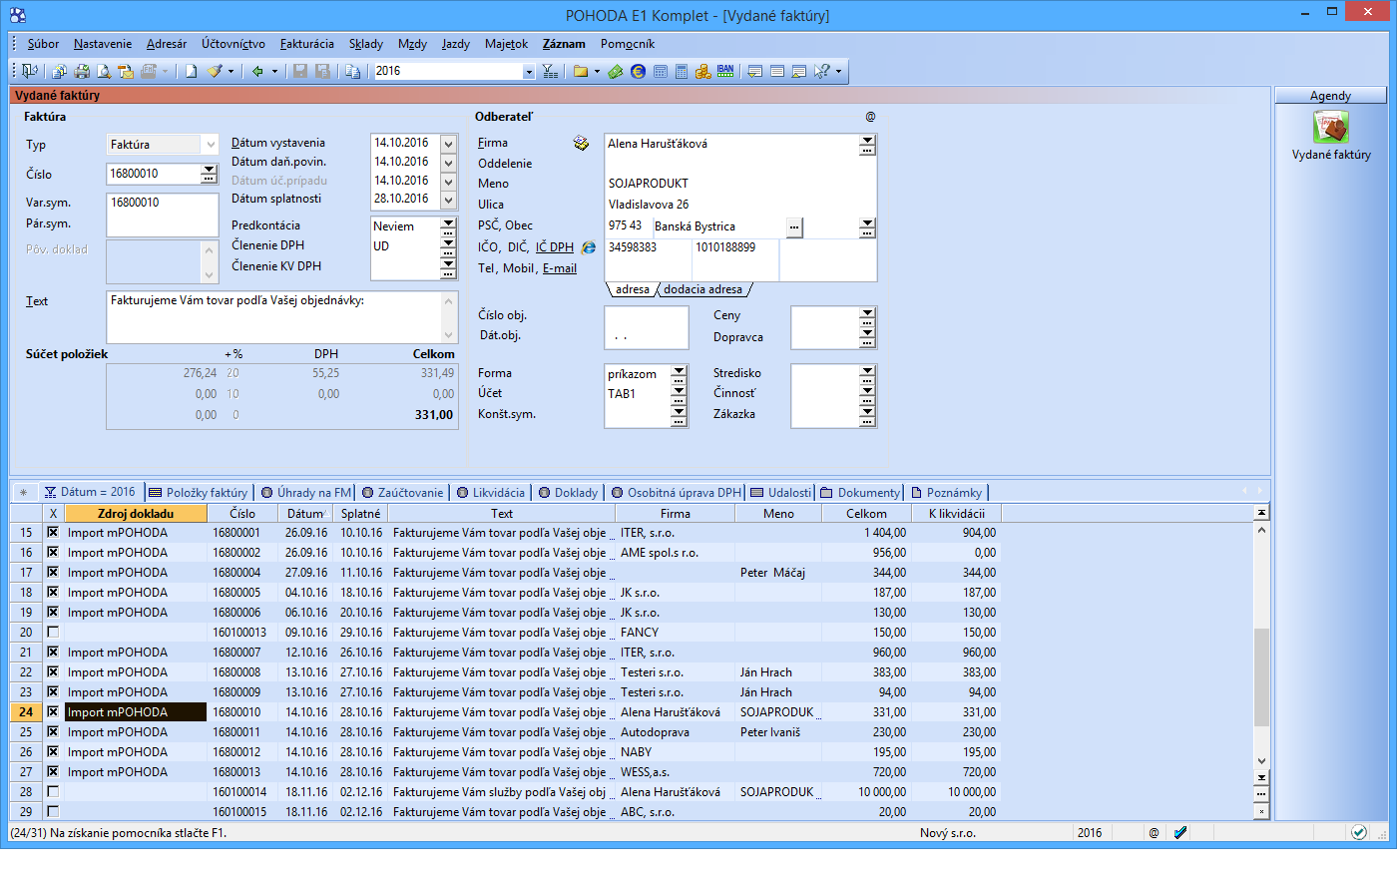Click the first comment panel icon after IBAN
The height and width of the screenshot is (882, 1397).
[x=755, y=71]
